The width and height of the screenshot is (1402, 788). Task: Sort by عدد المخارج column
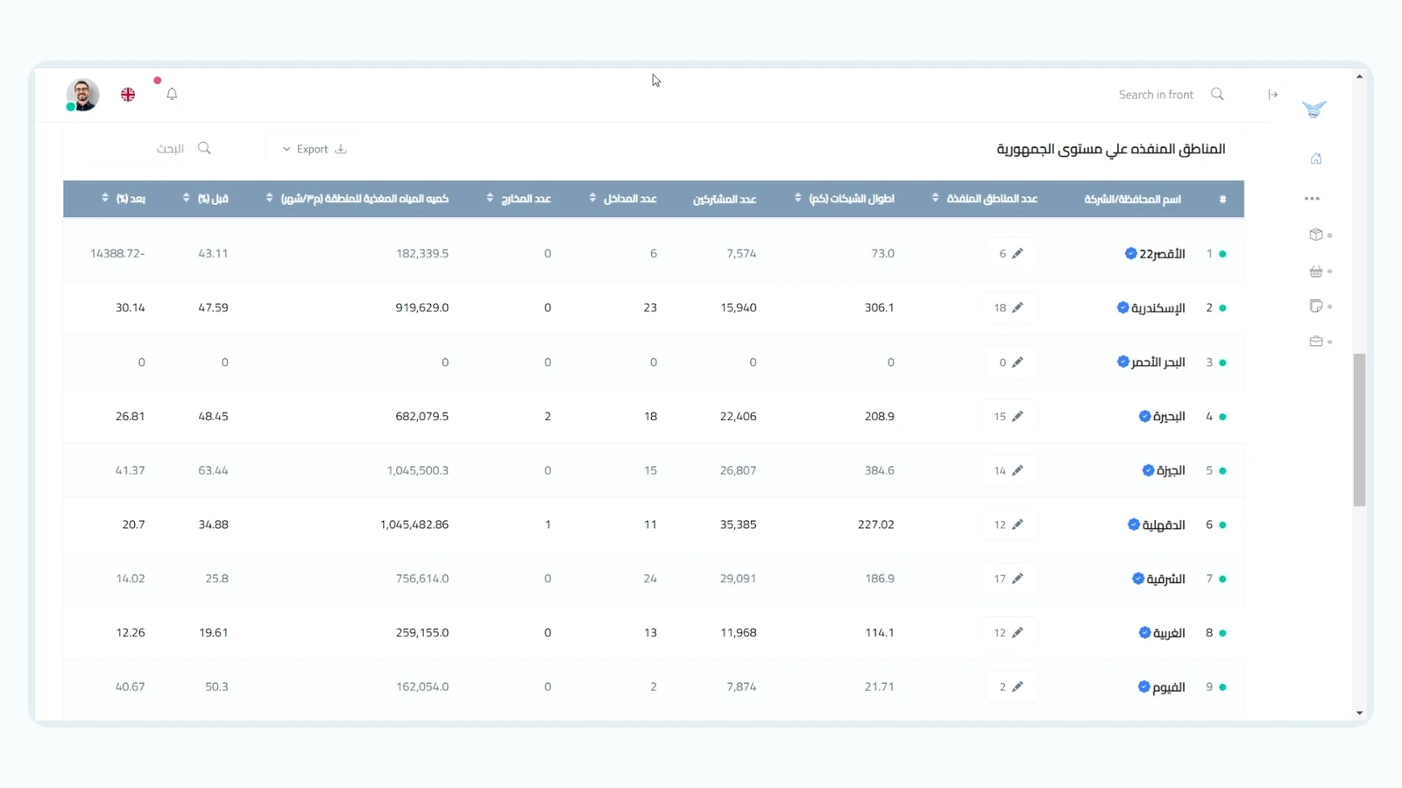coord(490,199)
